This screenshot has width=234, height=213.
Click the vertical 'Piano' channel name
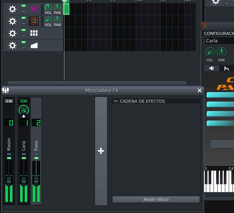[36, 146]
